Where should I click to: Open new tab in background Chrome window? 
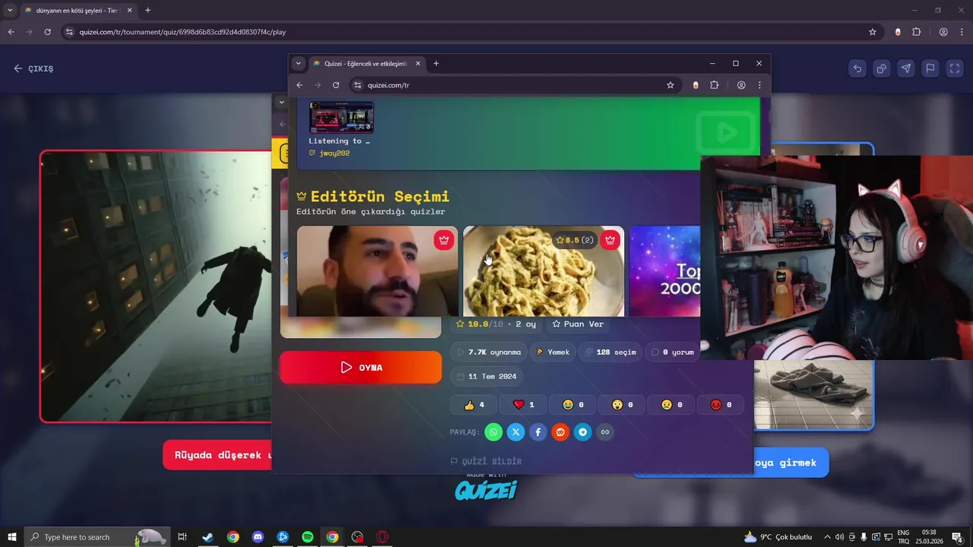click(x=147, y=11)
